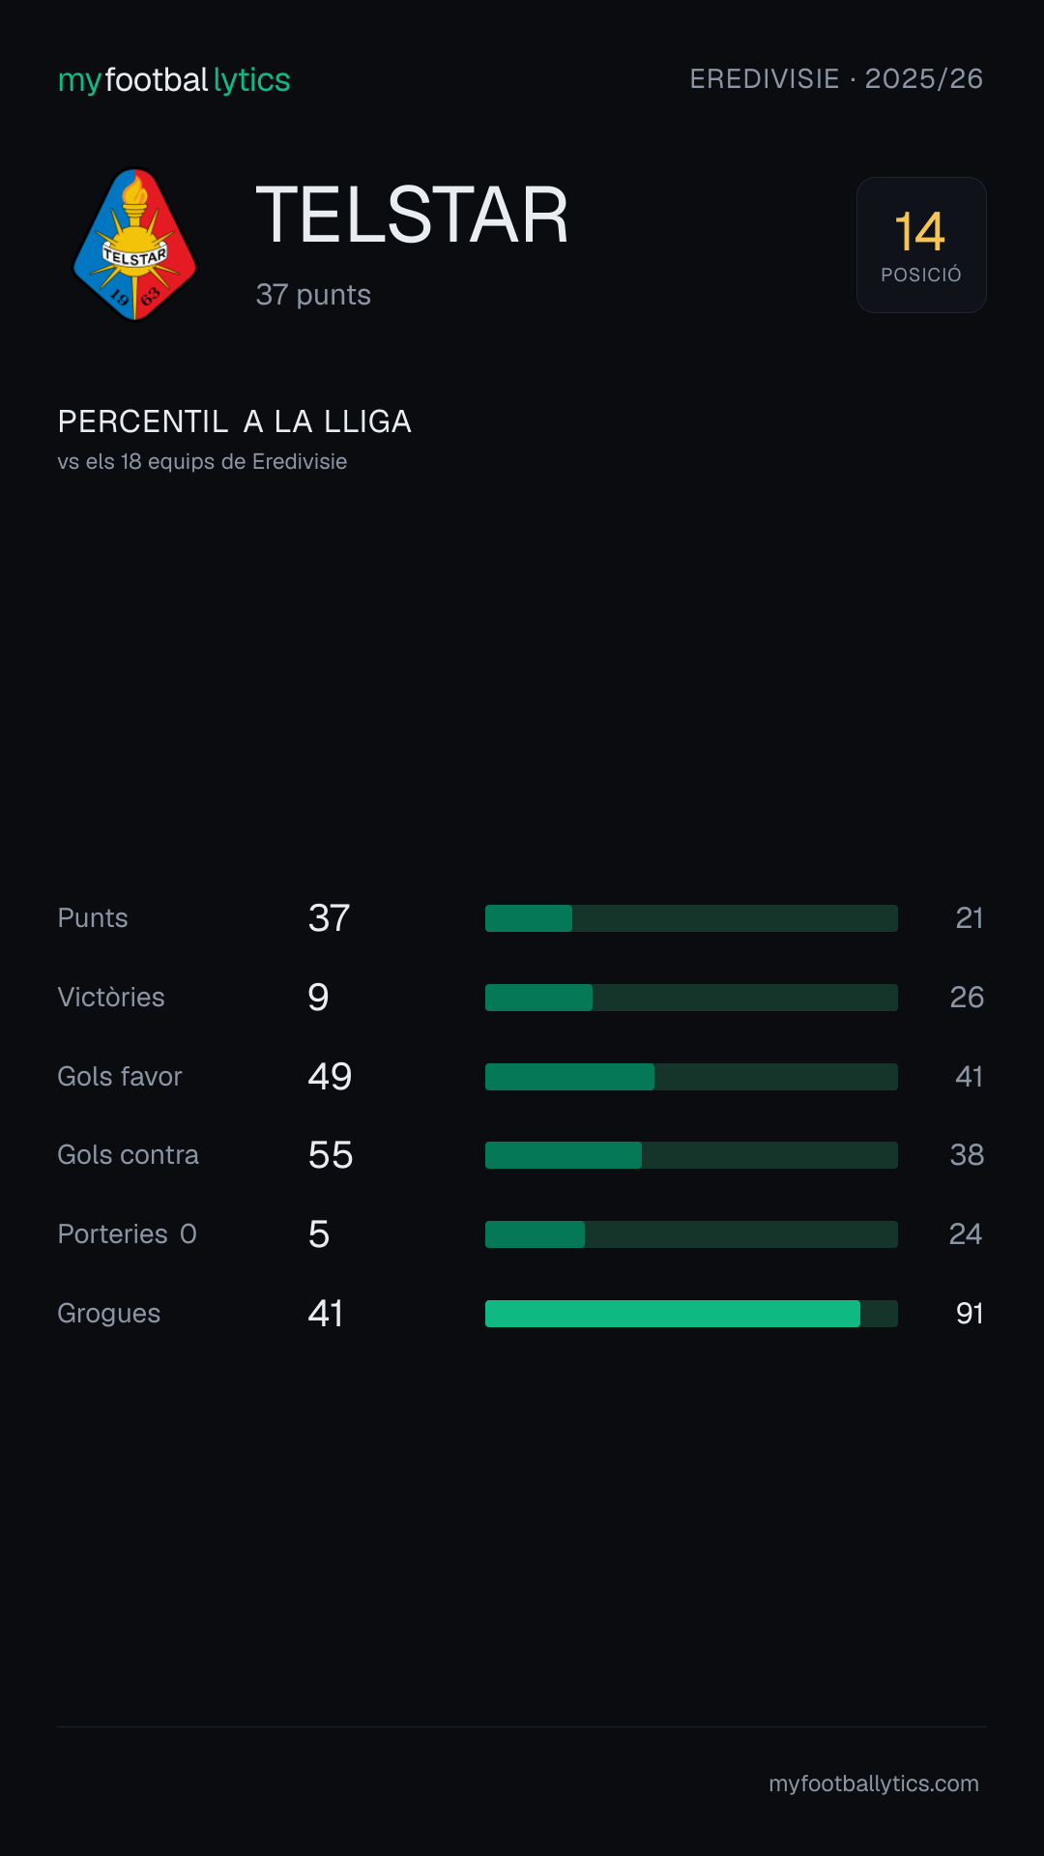Click the Percentil a la lliga heading

click(x=235, y=421)
